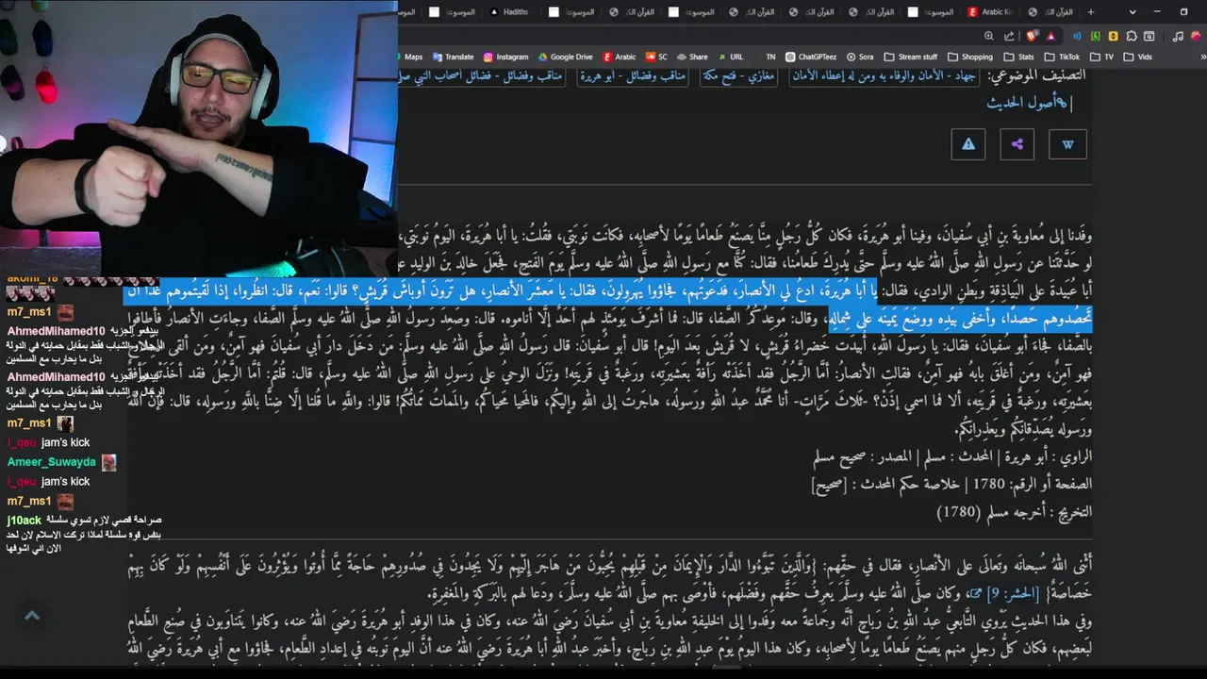The image size is (1207, 679).
Task: Open the URL bookmark
Action: [730, 57]
